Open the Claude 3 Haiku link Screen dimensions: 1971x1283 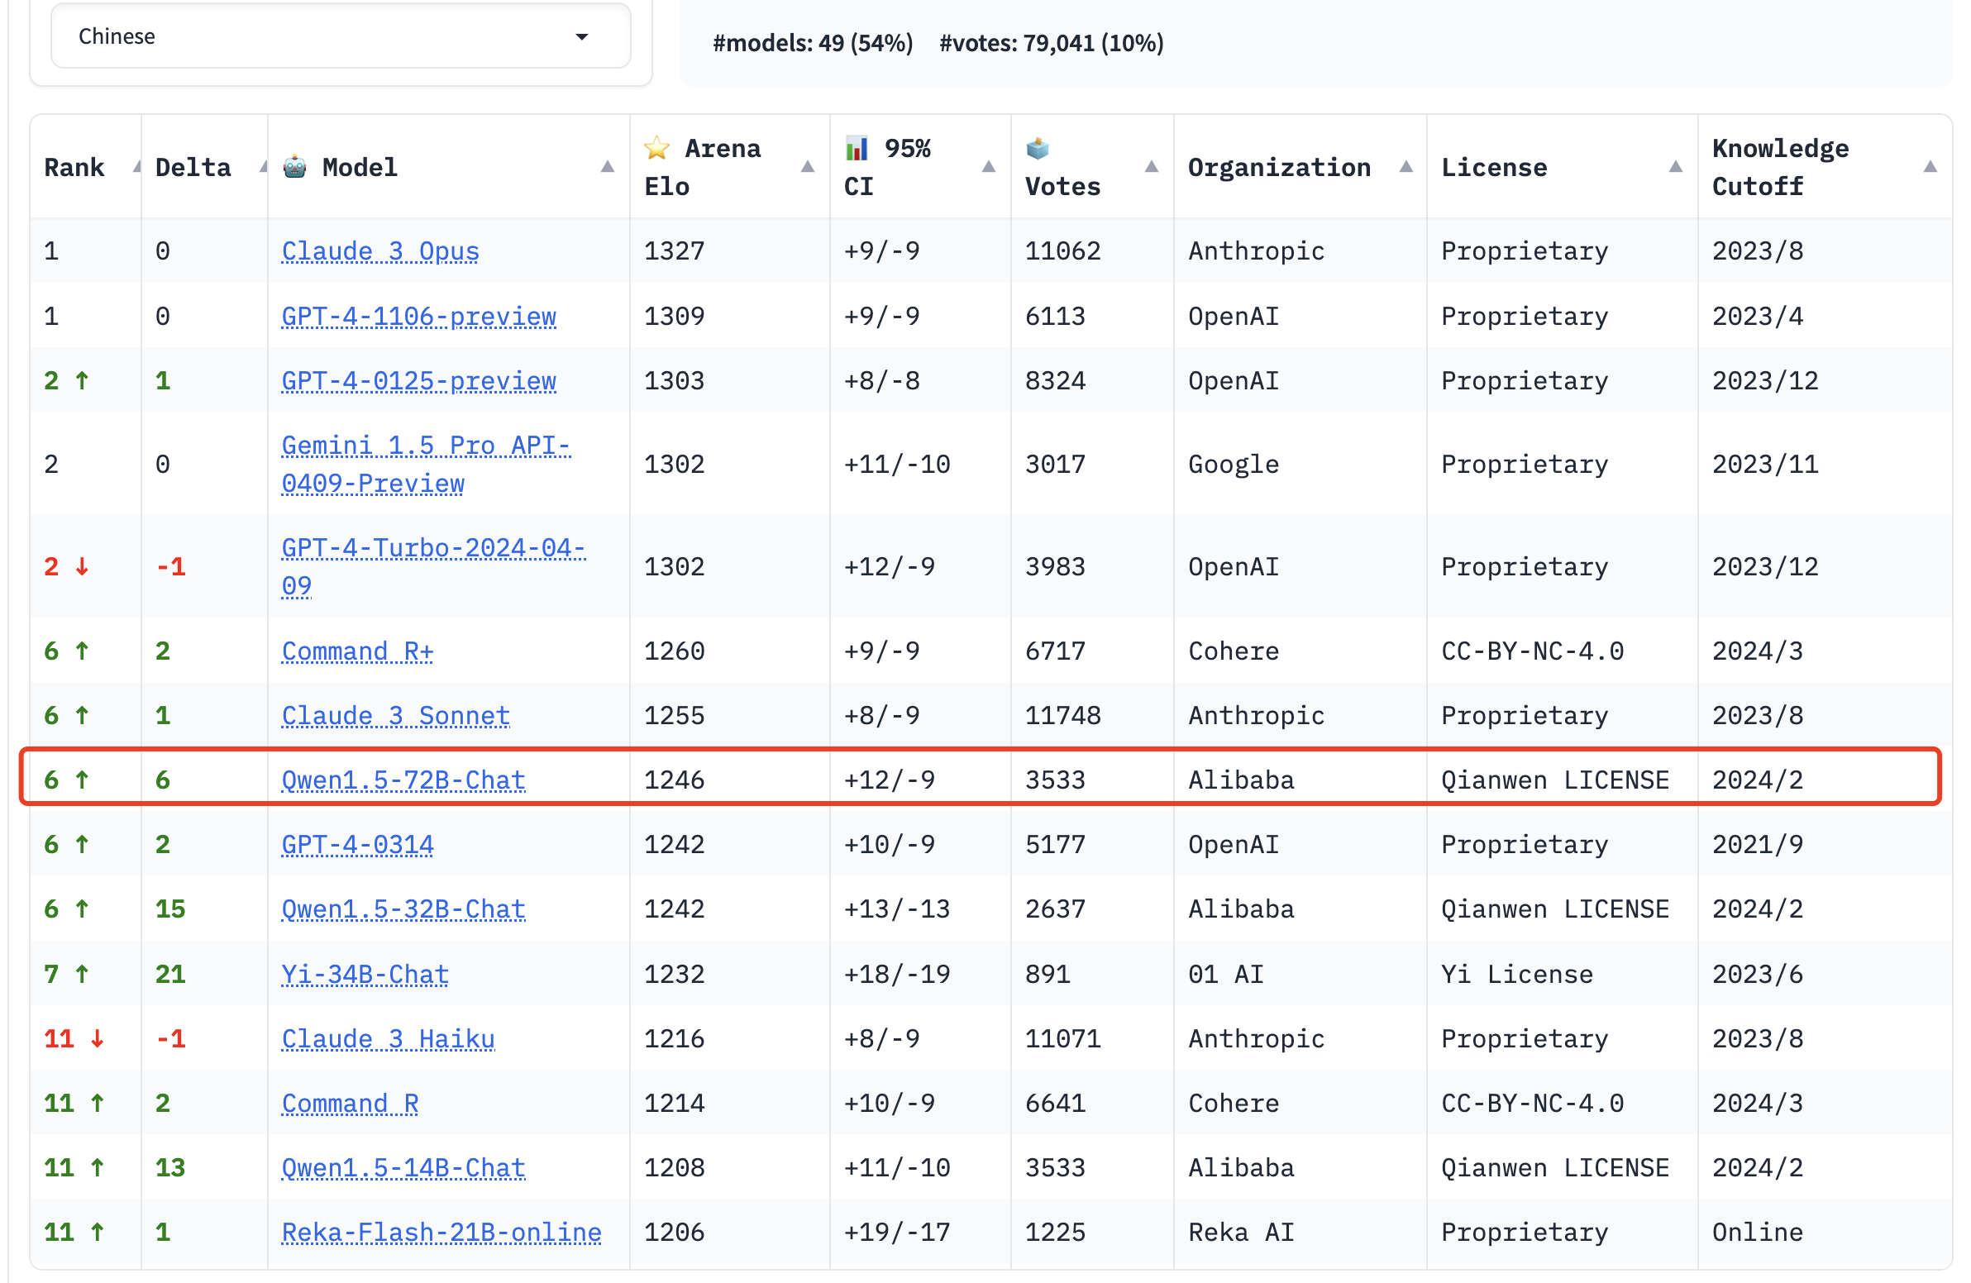389,1039
